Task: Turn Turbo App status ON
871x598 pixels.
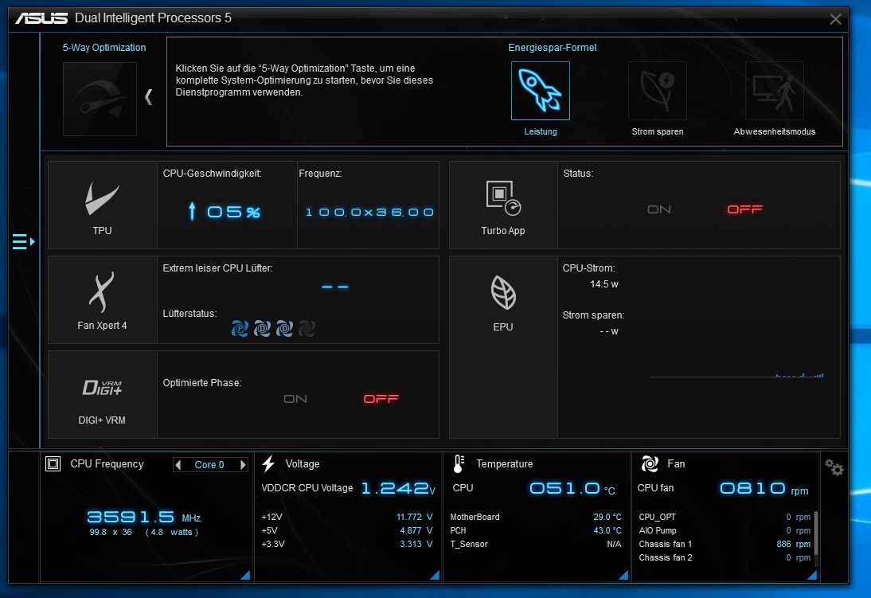Action: [x=659, y=209]
